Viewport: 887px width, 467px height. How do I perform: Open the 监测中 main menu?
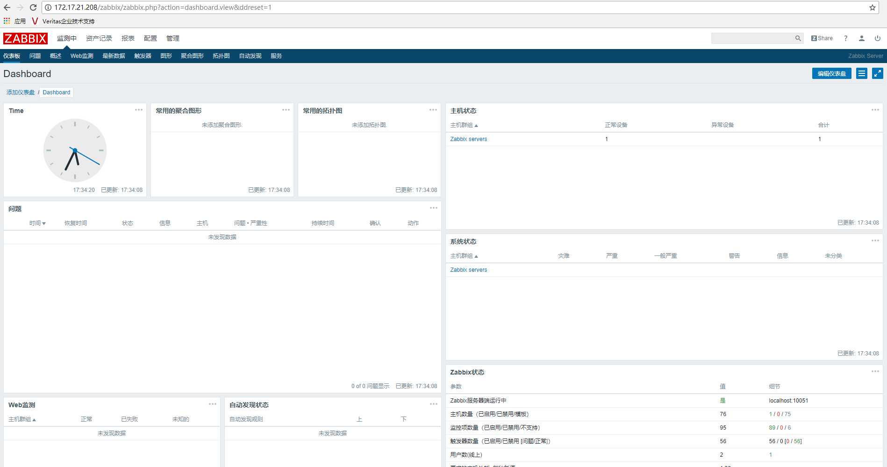coord(67,38)
